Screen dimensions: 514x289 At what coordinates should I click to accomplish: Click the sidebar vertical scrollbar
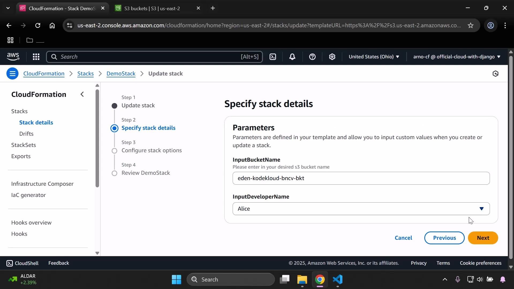pos(97,139)
